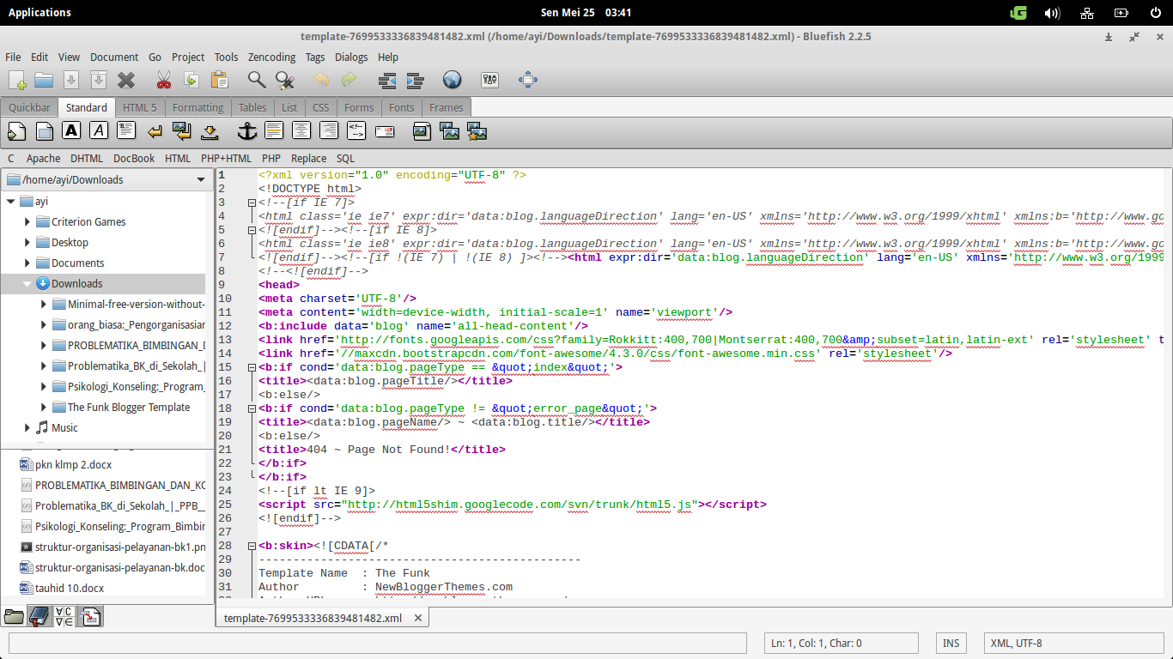
Task: Select the file pkn klmp 2.docx
Action: 73,465
